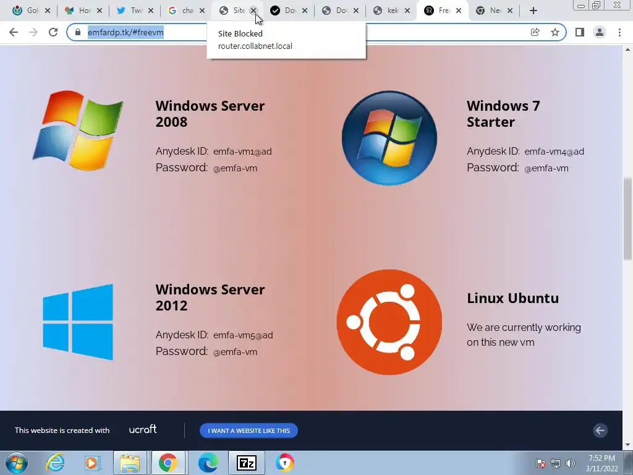
Task: Open the Chrome three-dot menu
Action: (x=619, y=32)
